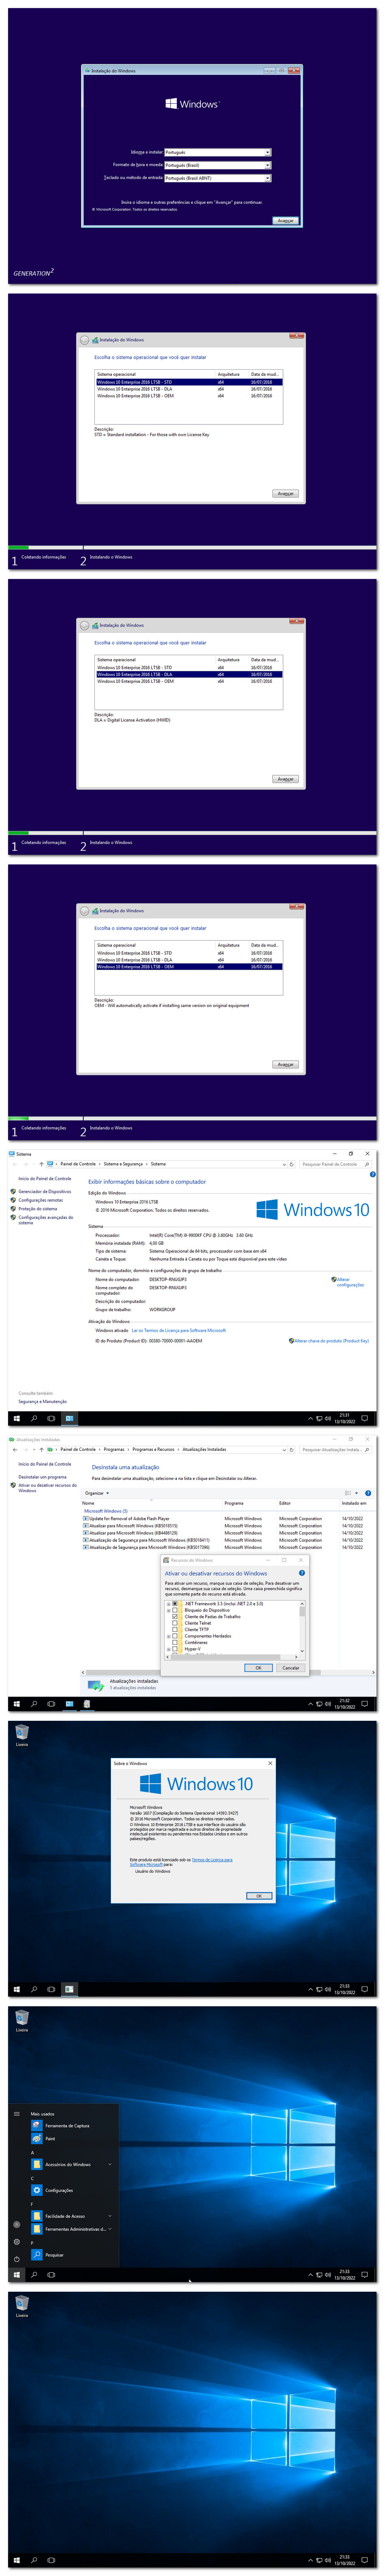Click 'Programas' breadcrumb in Atualizações Instaladas window

(114, 1449)
